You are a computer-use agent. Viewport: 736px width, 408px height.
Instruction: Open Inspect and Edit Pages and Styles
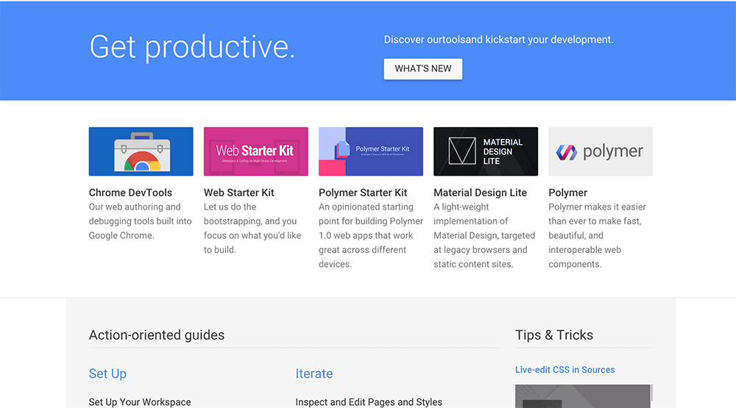coord(369,402)
